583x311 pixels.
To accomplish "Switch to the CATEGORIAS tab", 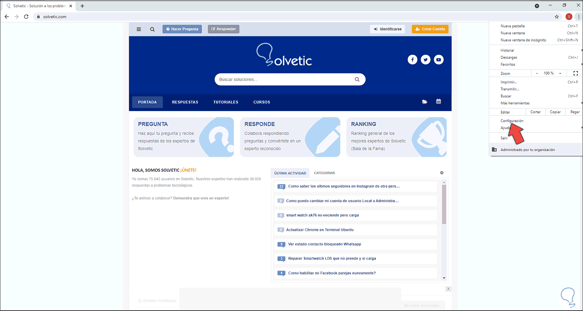I will [324, 173].
